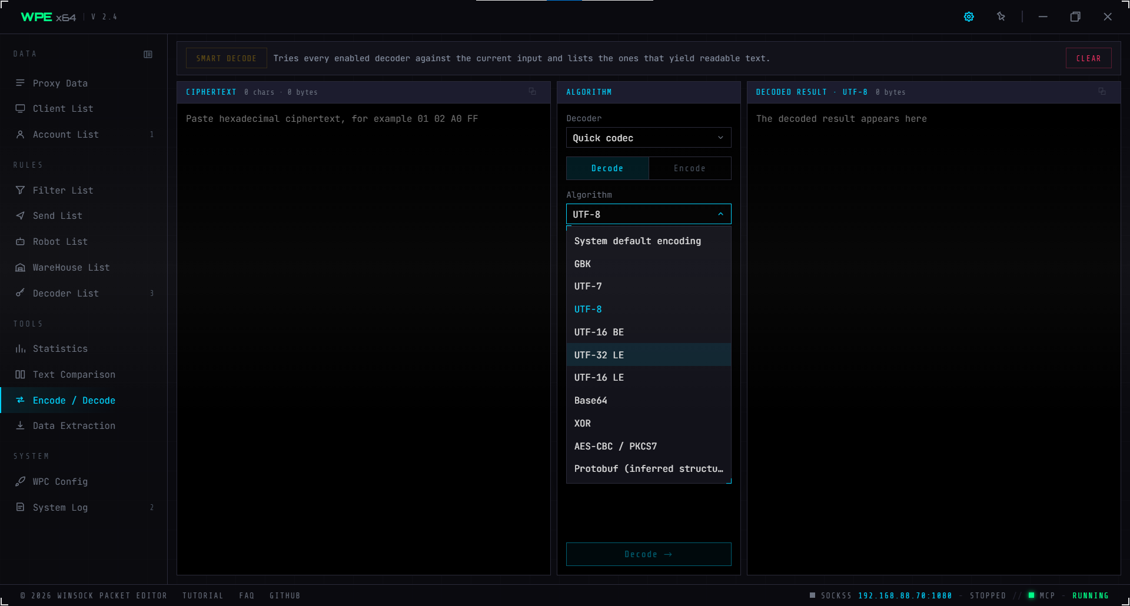Screen dimensions: 1130x606
Task: Select UTF-32 LE algorithm option
Action: pyautogui.click(x=649, y=355)
